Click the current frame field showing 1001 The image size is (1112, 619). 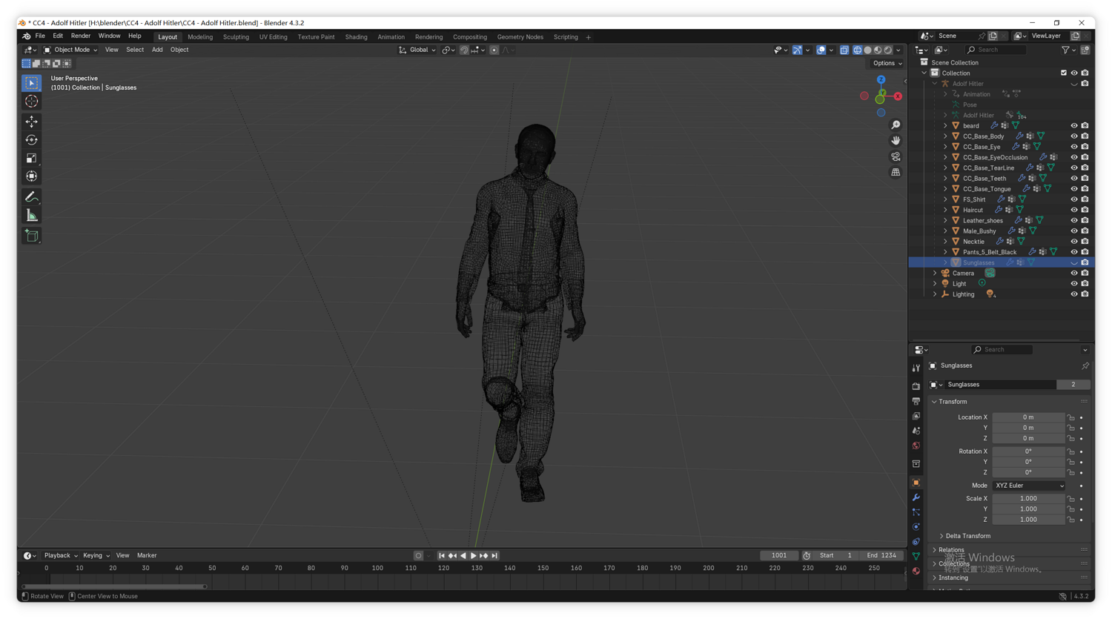779,556
